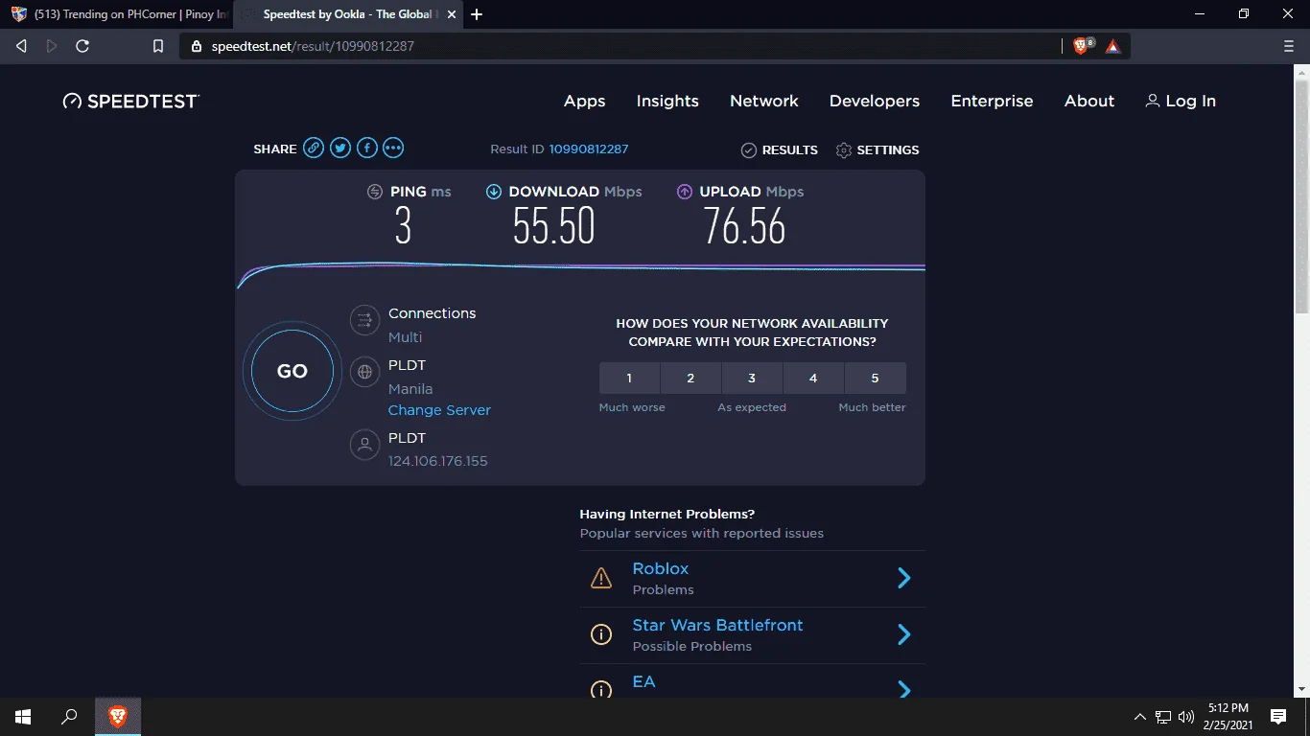Select the Speedtest by Ookla tab
This screenshot has width=1310, height=736.
point(349,14)
